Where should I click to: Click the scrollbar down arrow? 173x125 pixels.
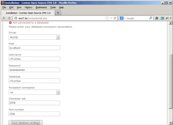coord(170,123)
